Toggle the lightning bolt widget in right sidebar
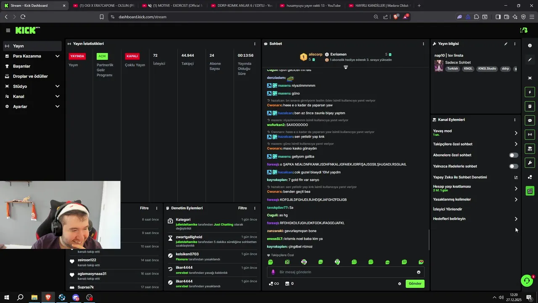The height and width of the screenshot is (303, 538). tap(530, 92)
